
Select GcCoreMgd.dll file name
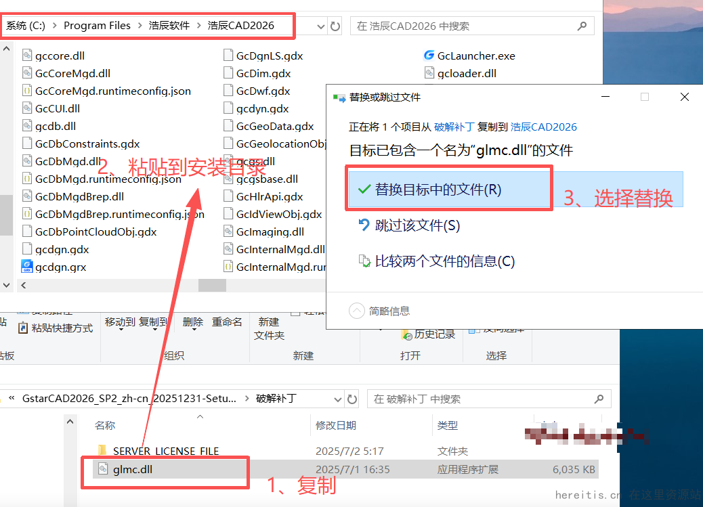[72, 73]
